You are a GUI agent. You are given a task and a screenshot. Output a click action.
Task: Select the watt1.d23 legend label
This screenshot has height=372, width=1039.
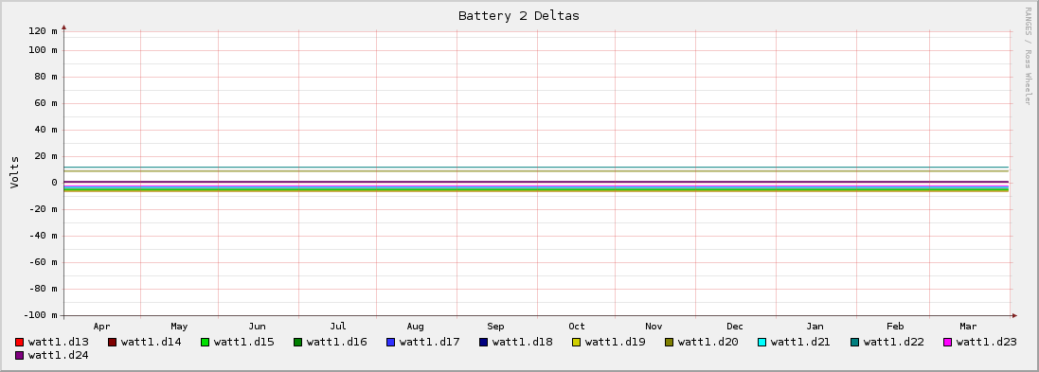pos(986,343)
